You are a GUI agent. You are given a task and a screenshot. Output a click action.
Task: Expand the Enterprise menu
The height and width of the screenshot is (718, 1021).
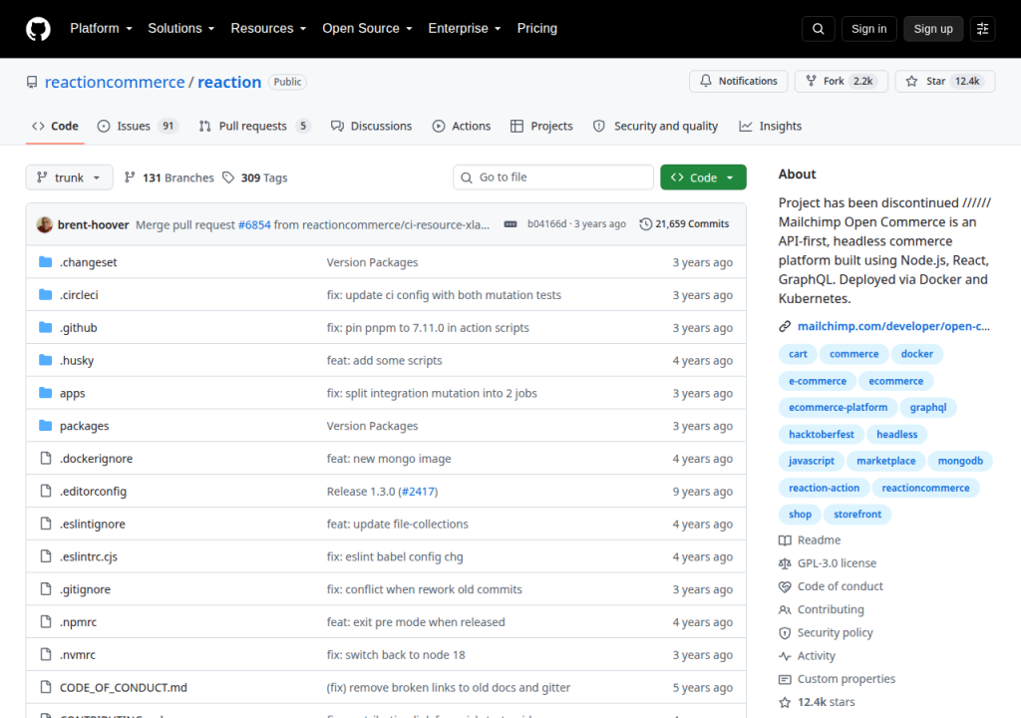[x=465, y=29]
